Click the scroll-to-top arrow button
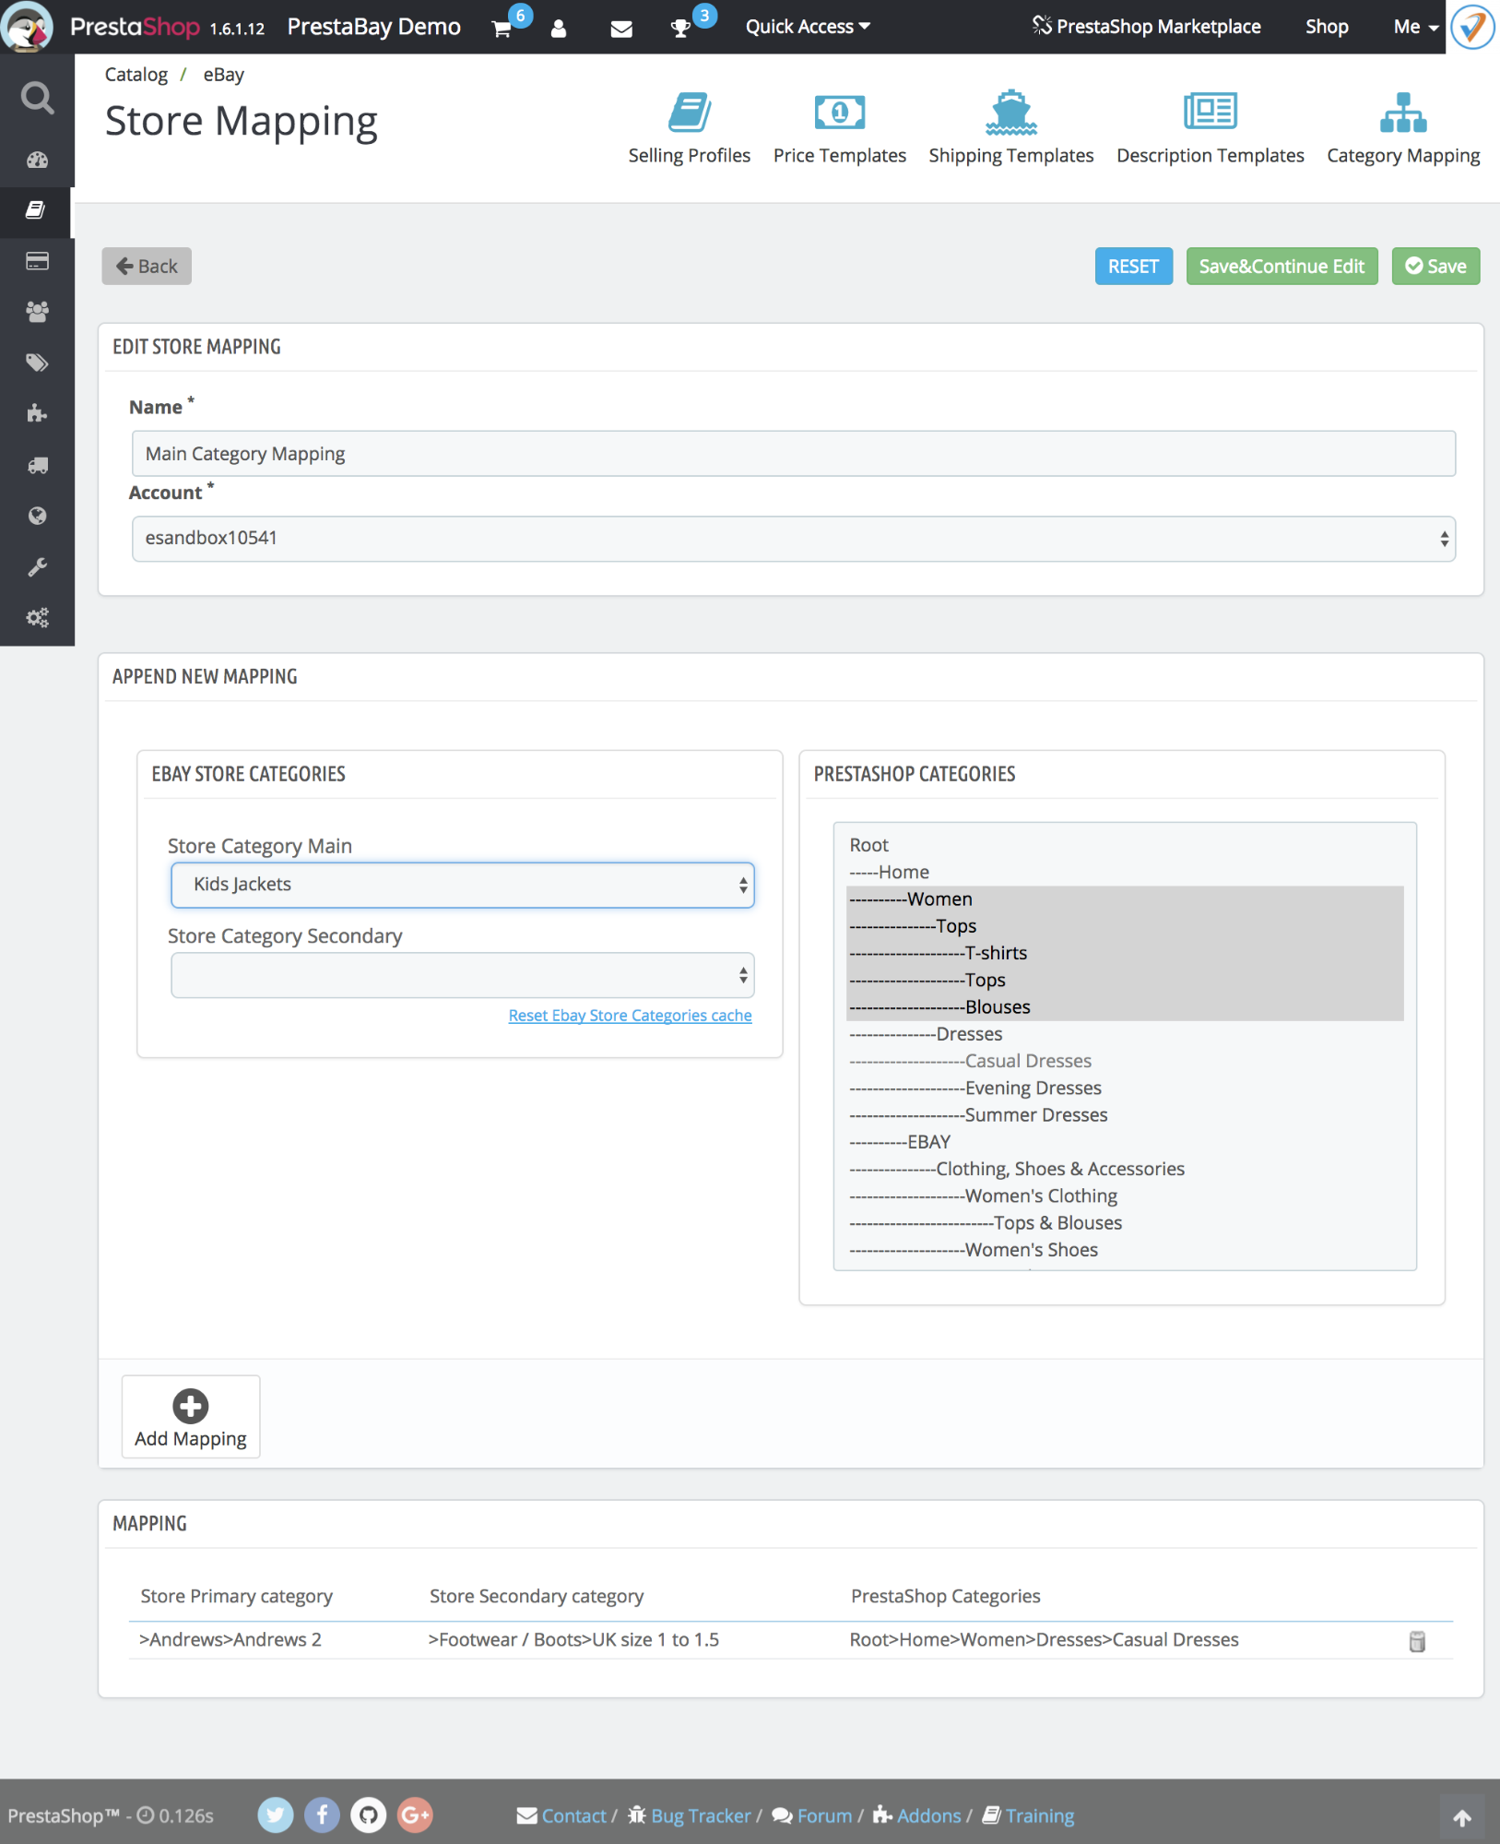The width and height of the screenshot is (1500, 1844). [x=1461, y=1817]
